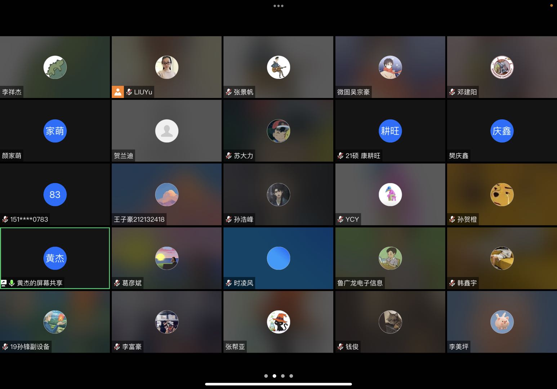Click the 鲁广龙电子信息 name label
The width and height of the screenshot is (557, 389).
tap(360, 283)
